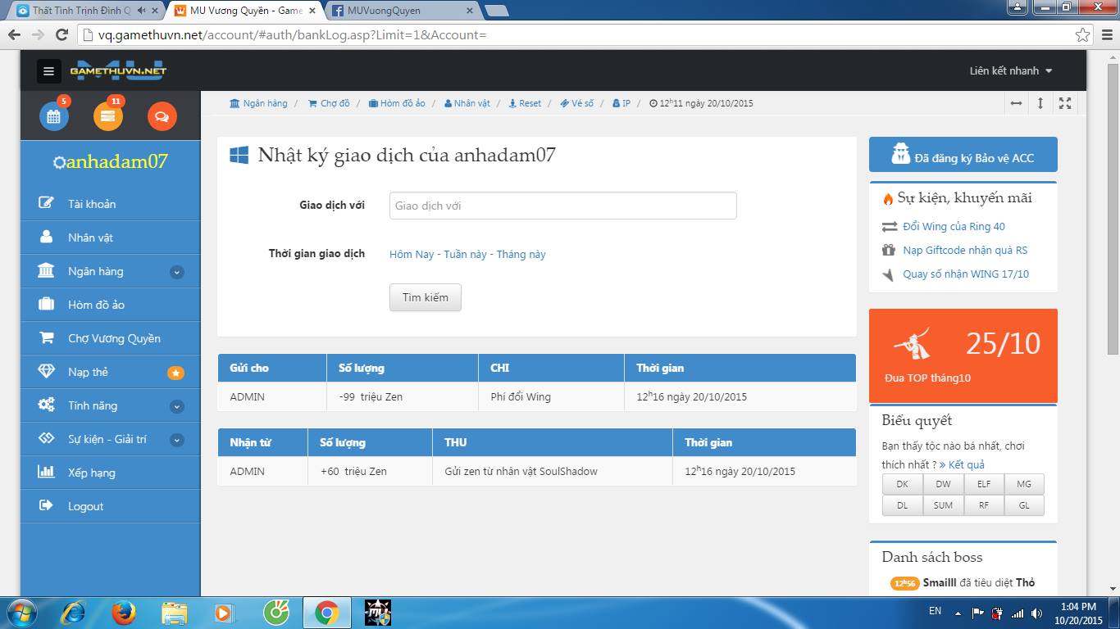Screen dimensions: 1120x629
Task: Expand the Tính năng sidebar submenu
Action: (176, 406)
